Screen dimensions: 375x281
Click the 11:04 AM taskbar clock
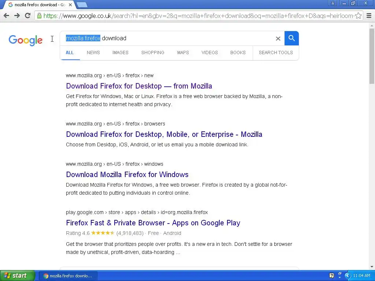coord(361,276)
